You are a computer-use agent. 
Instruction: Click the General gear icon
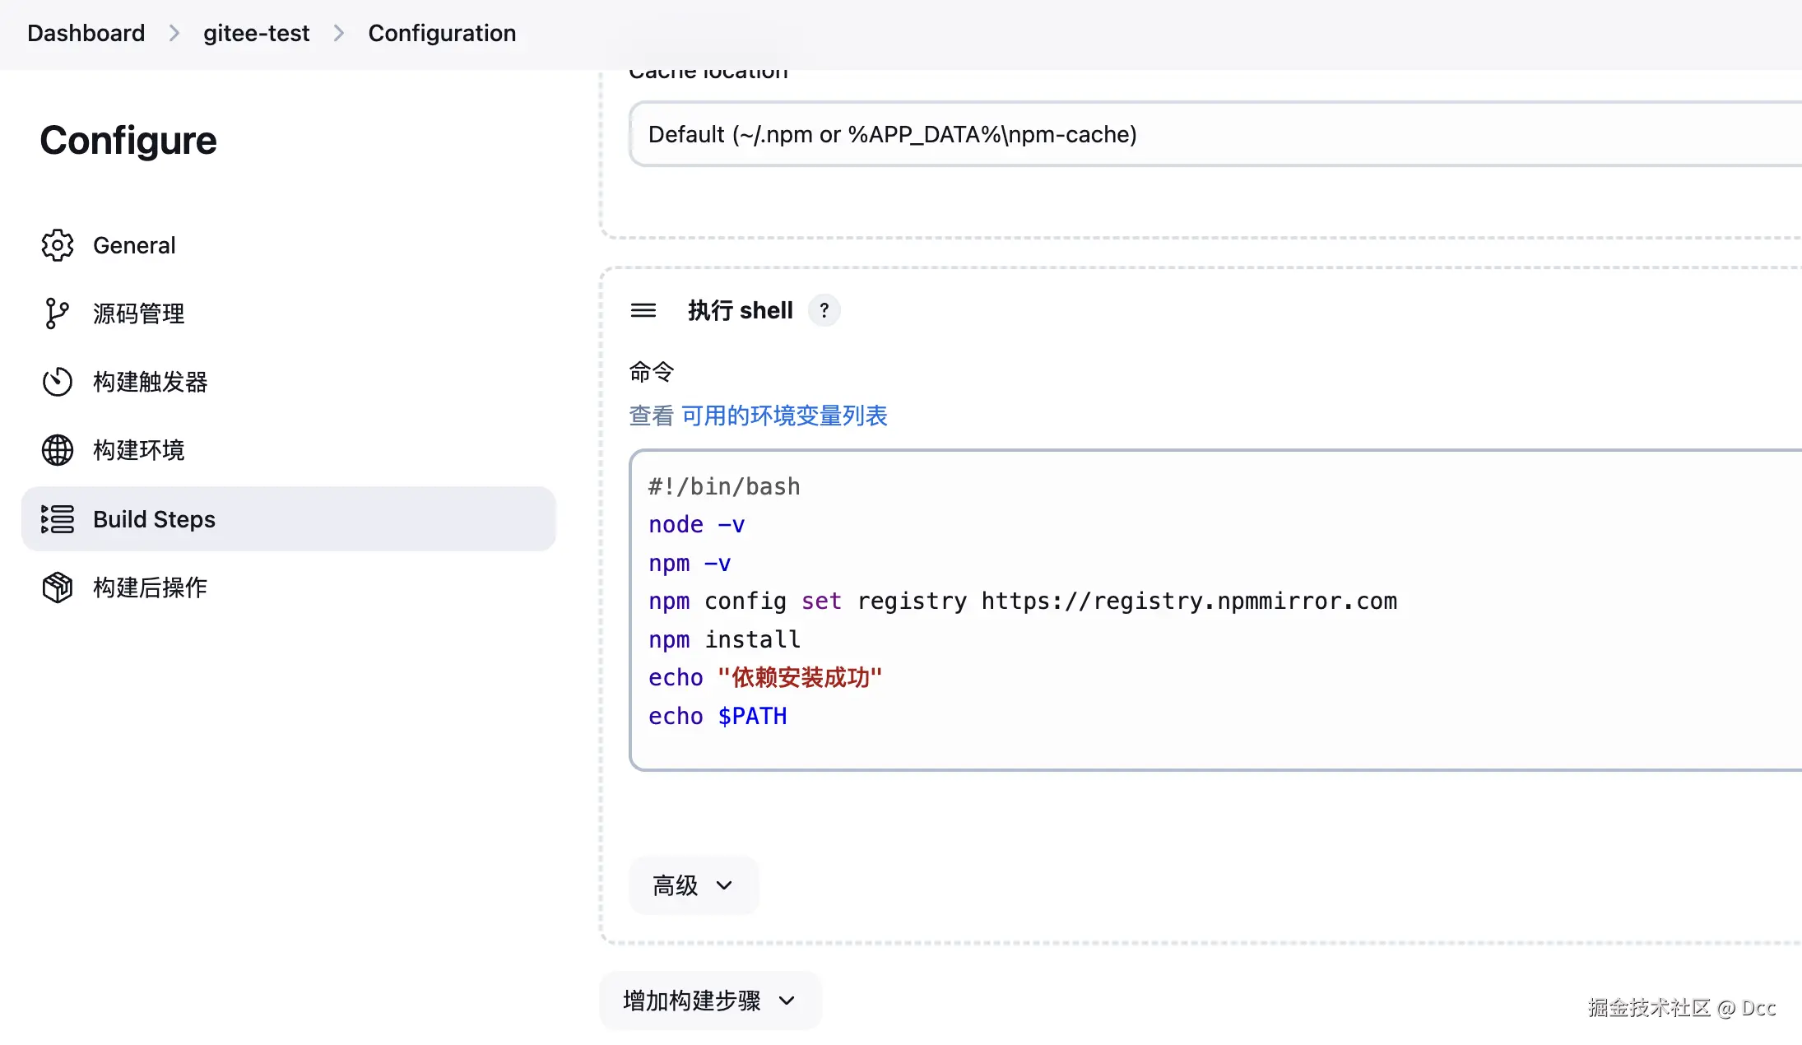coord(58,245)
